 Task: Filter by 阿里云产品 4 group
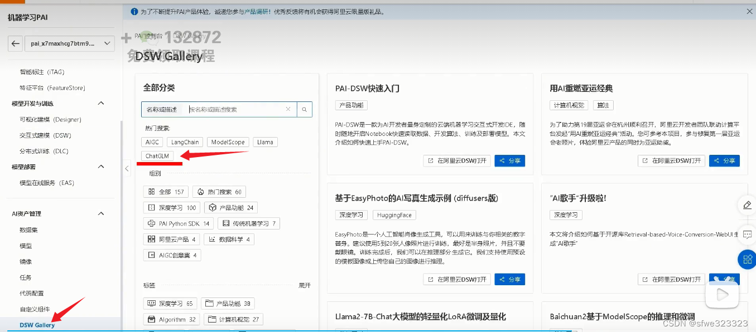pos(172,240)
